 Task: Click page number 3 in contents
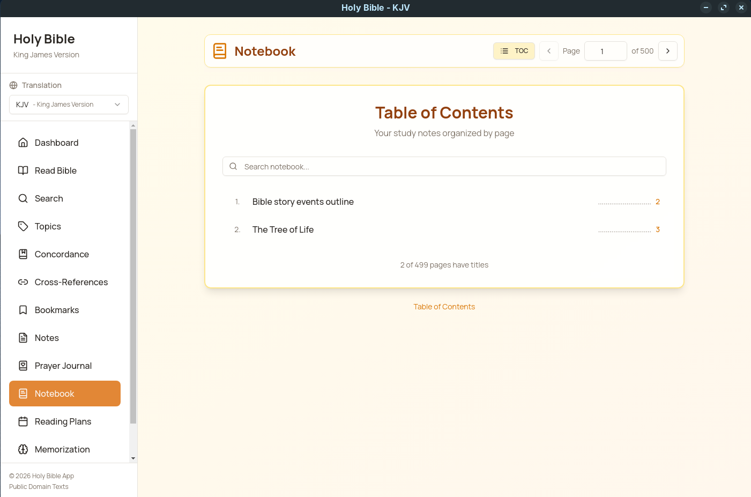point(658,229)
